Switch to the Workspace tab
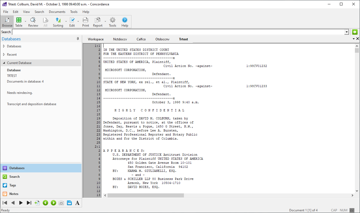360x213 pixels. [96, 39]
